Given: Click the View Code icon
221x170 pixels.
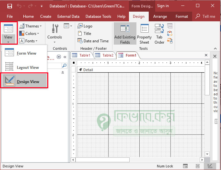Looking at the screenshot, I should [170, 33].
